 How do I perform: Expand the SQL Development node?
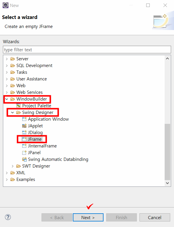point(7,66)
